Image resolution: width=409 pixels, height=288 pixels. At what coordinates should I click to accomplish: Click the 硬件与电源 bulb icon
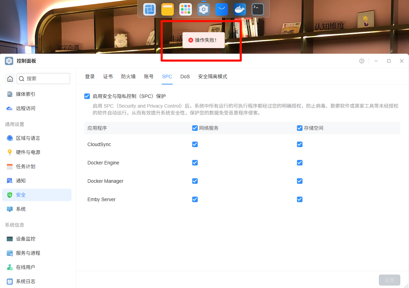10,152
